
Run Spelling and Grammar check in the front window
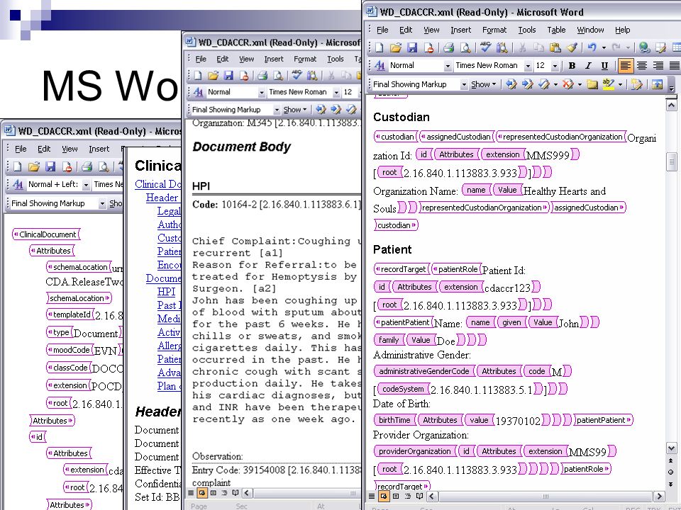coord(485,47)
